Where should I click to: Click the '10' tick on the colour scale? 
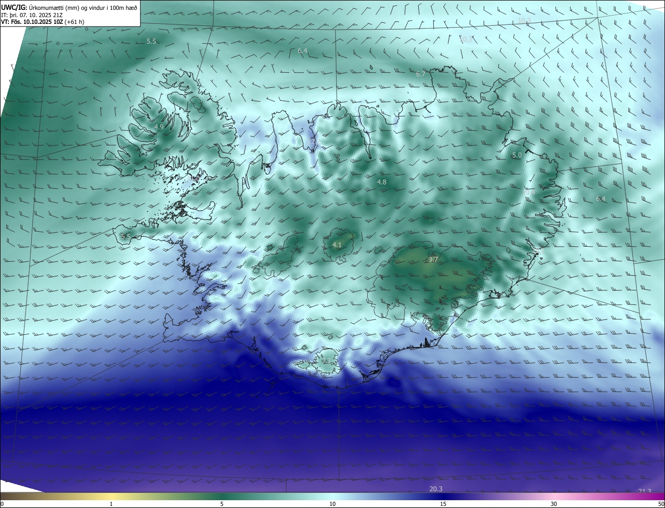(332, 504)
